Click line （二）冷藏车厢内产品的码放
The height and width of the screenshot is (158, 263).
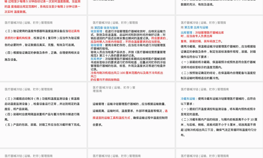[x=219, y=120]
